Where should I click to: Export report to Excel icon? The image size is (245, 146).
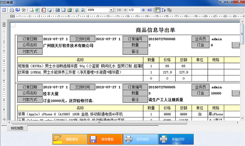[x=37, y=10]
